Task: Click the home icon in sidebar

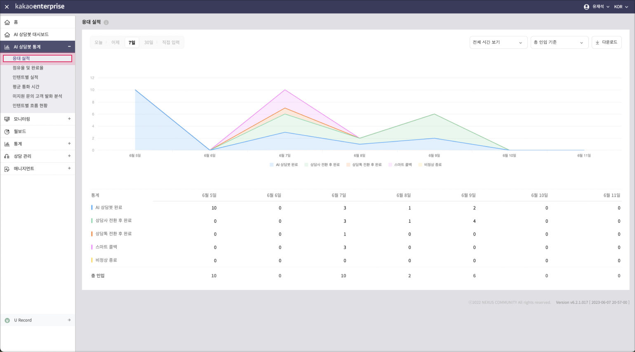Action: 7,22
